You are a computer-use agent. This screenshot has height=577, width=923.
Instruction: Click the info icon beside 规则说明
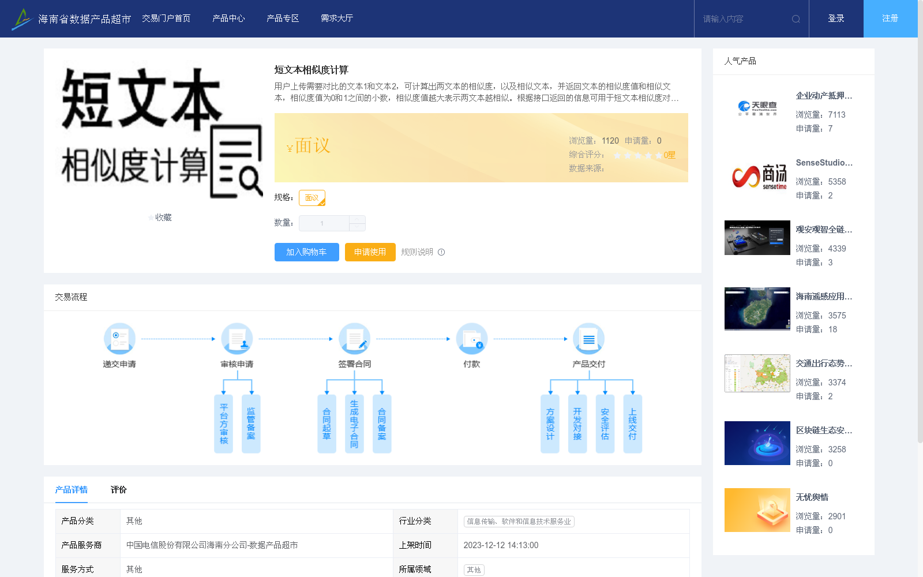441,252
